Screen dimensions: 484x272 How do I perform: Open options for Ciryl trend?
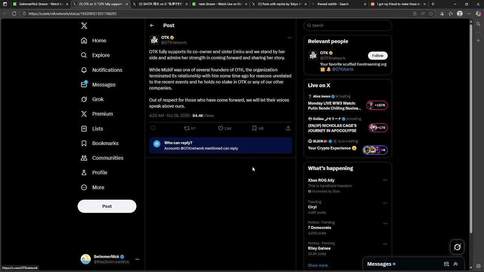pyautogui.click(x=385, y=203)
